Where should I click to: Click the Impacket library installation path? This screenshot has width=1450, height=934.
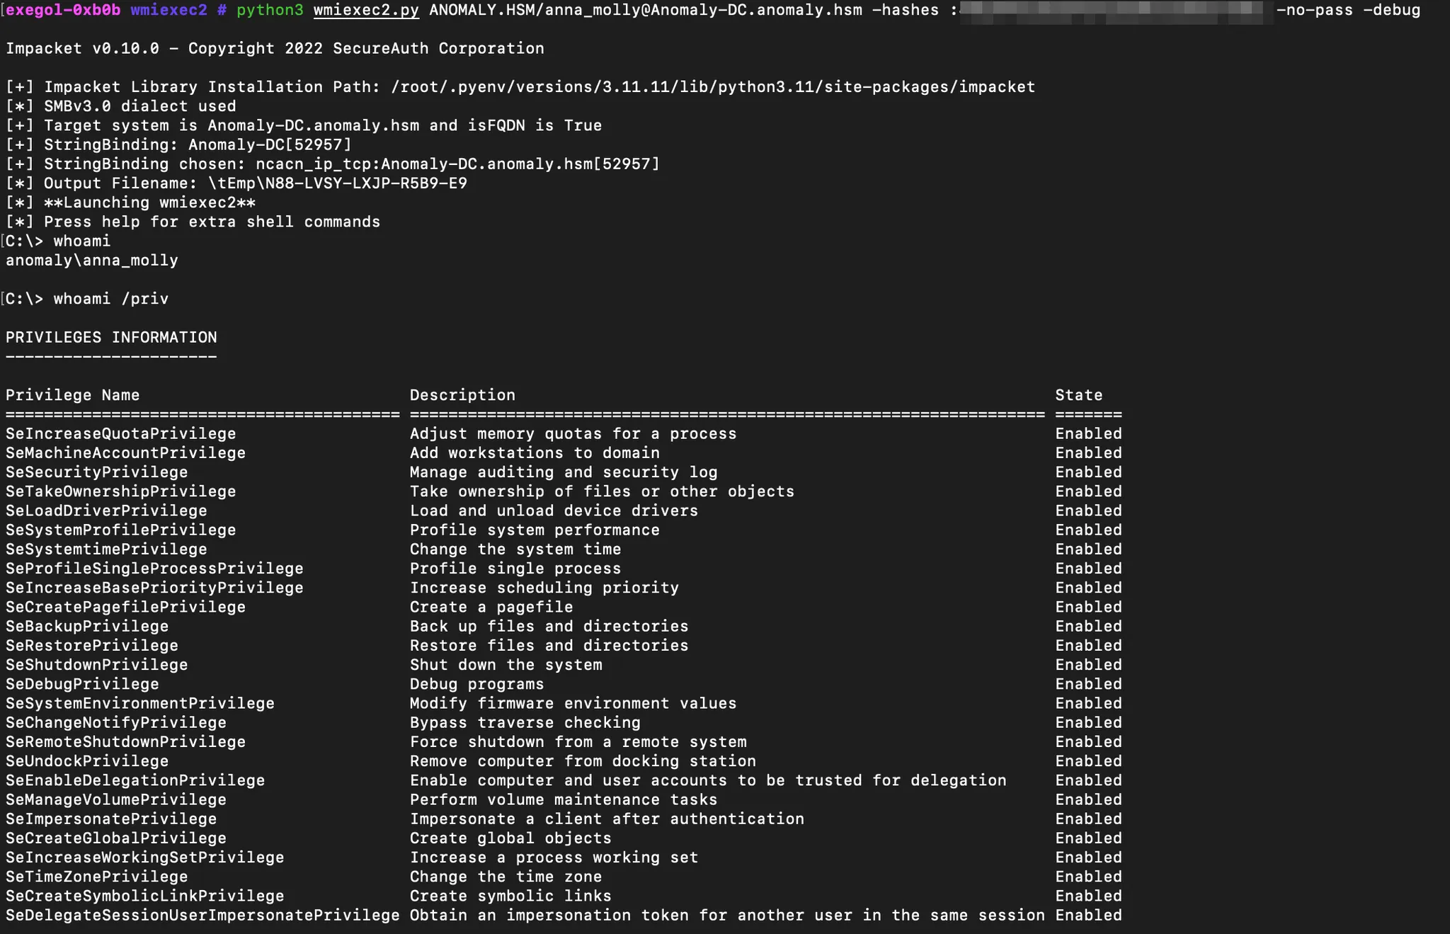[712, 87]
